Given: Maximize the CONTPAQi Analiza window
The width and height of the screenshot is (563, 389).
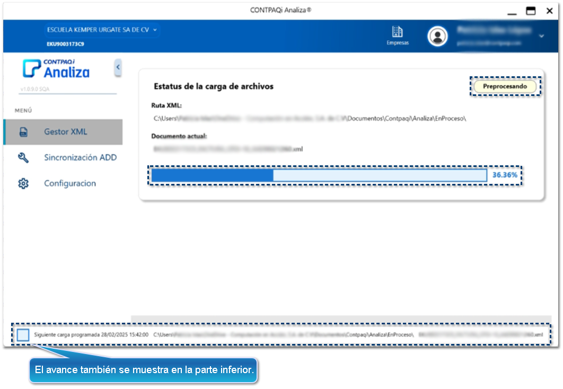Looking at the screenshot, I should tap(531, 11).
